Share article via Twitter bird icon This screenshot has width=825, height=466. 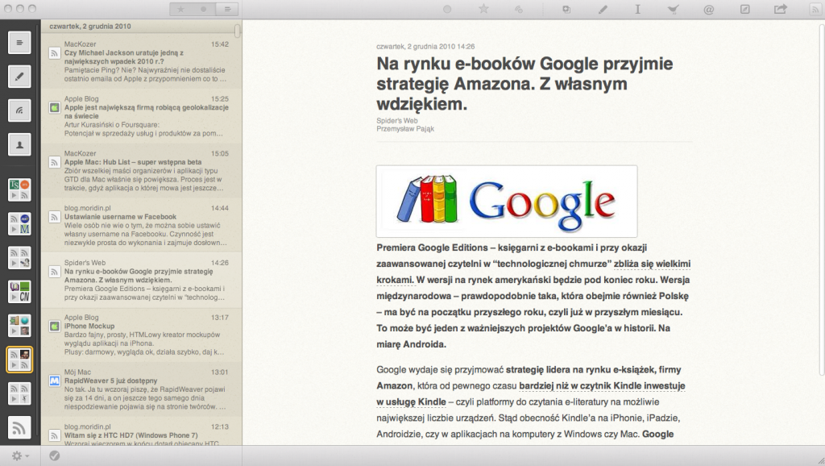673,9
